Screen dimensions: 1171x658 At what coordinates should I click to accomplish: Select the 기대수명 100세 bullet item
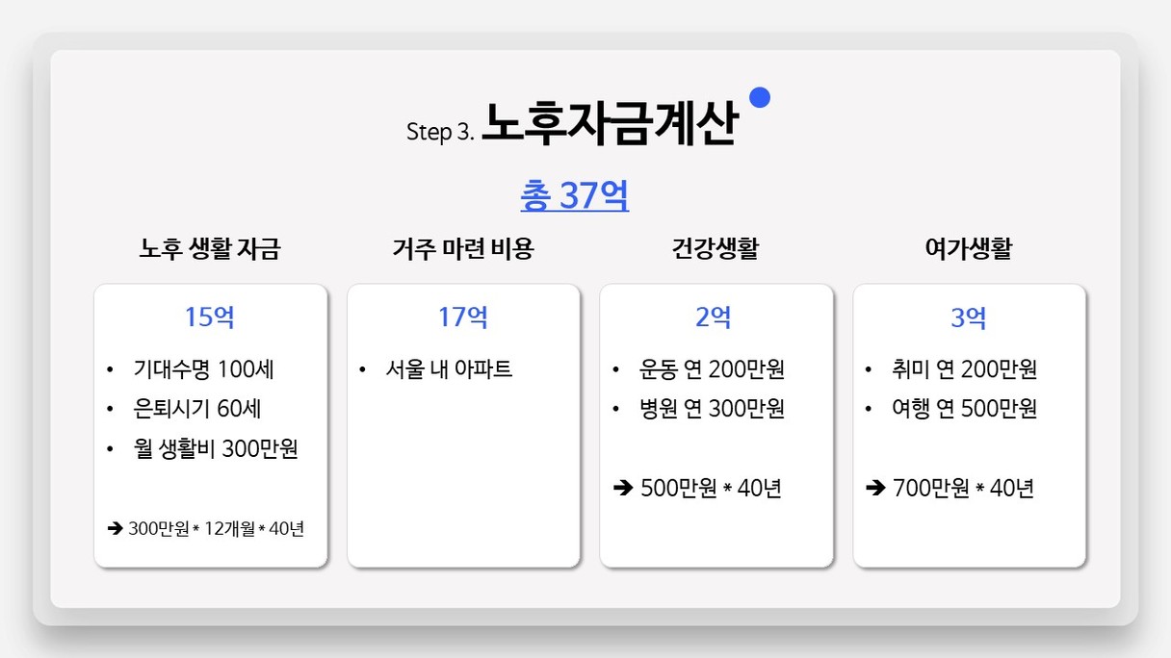click(x=211, y=369)
